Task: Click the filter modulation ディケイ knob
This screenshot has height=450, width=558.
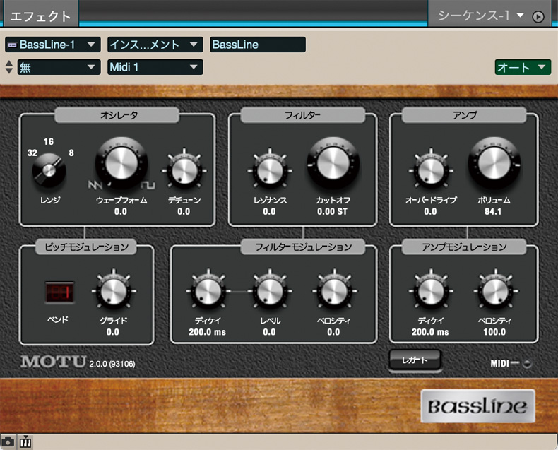Action: [208, 291]
